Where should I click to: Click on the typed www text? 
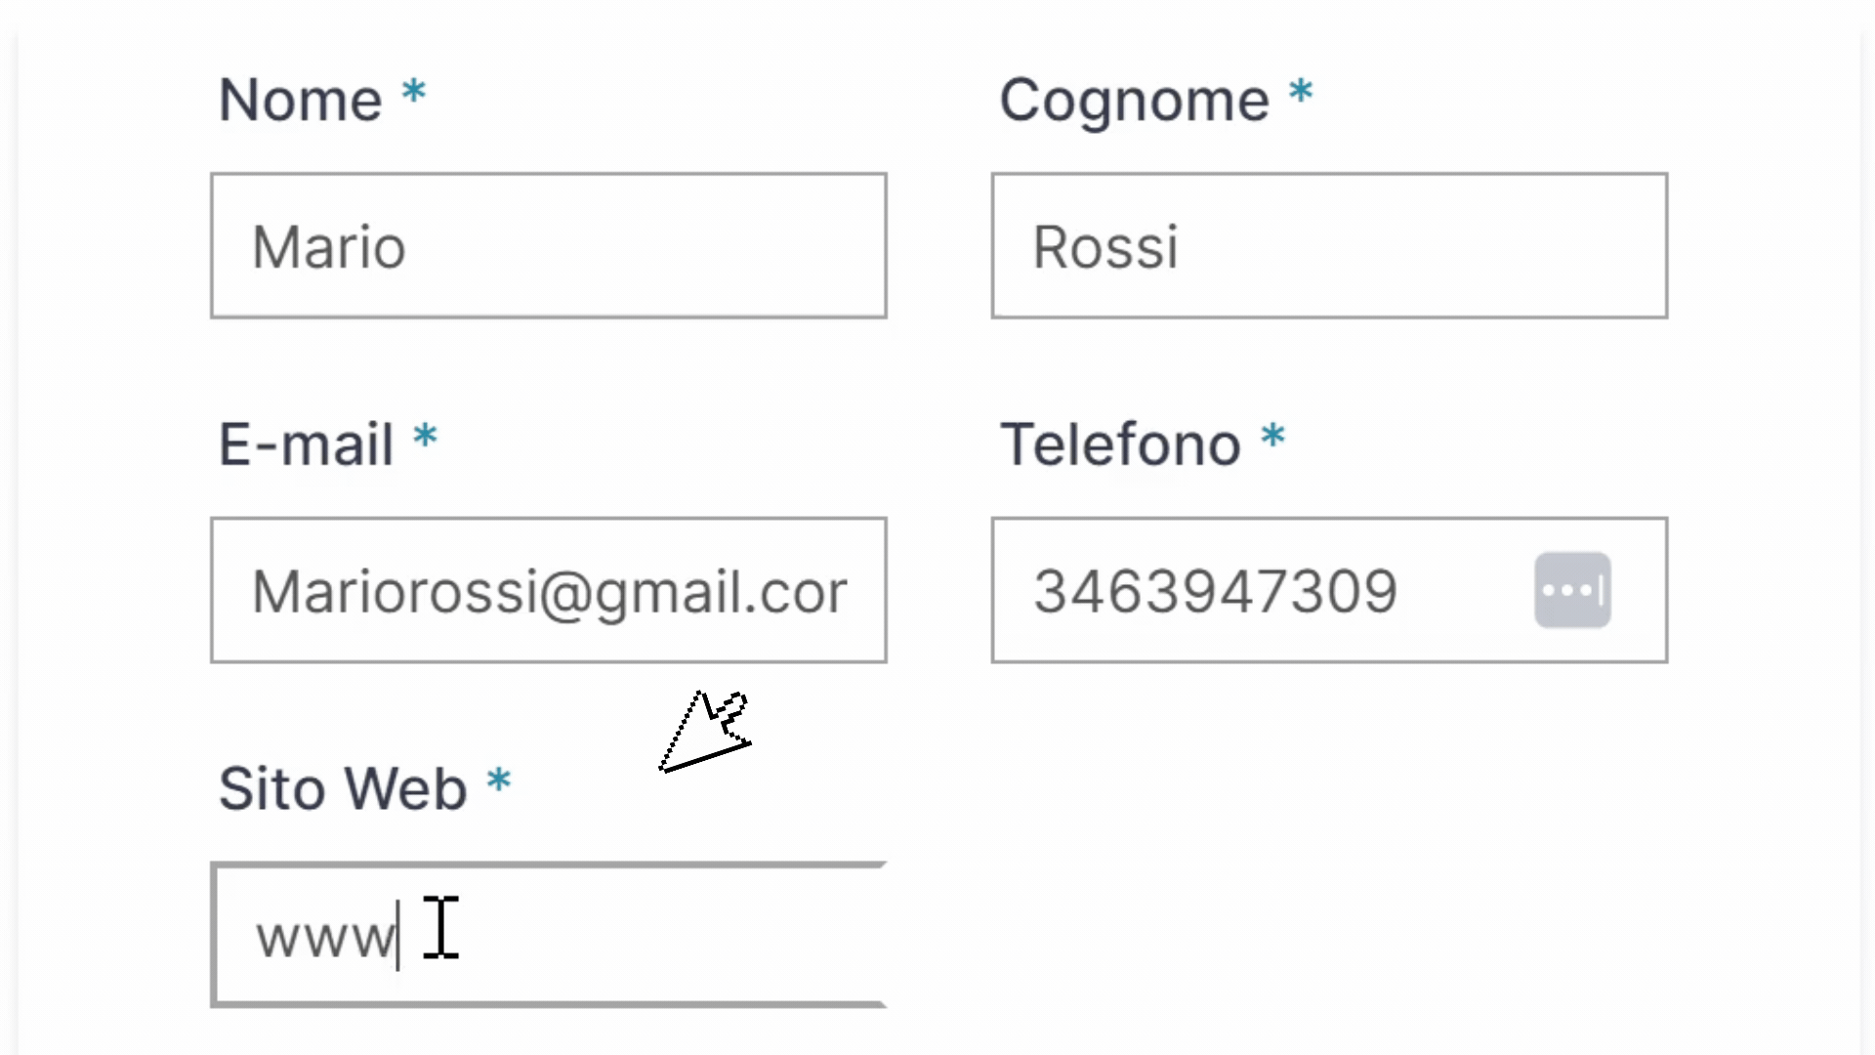click(326, 938)
